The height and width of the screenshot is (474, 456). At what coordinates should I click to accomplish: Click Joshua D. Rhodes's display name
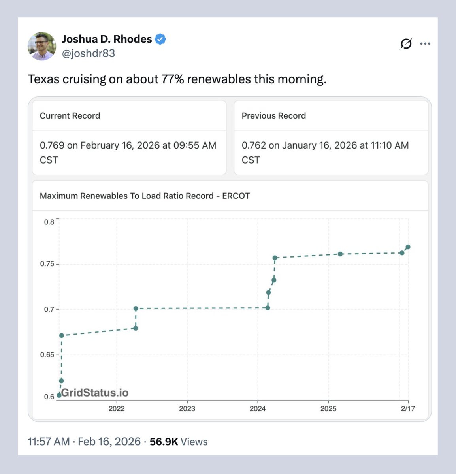point(107,39)
